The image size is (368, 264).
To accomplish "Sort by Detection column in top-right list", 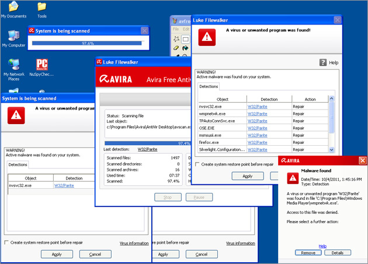I will pos(269,99).
